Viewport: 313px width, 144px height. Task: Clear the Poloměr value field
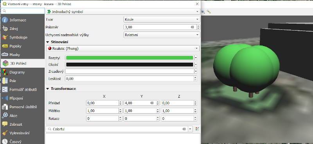click(192, 27)
